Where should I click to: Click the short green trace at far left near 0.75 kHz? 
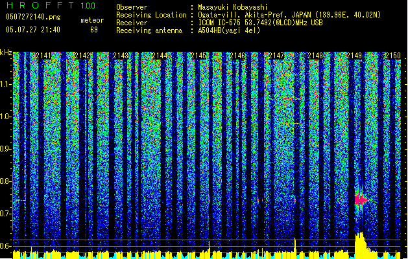click(x=21, y=200)
